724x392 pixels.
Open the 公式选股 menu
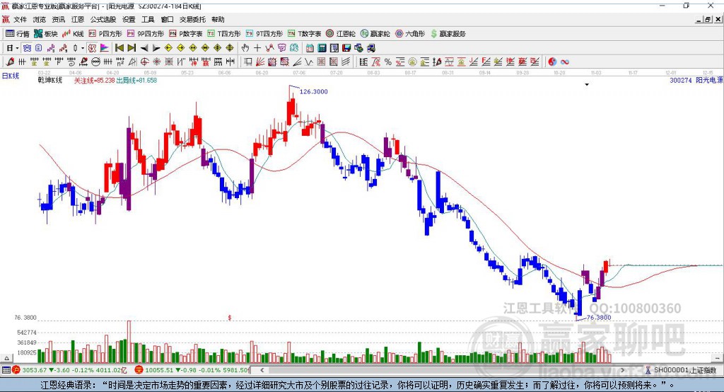(103, 19)
